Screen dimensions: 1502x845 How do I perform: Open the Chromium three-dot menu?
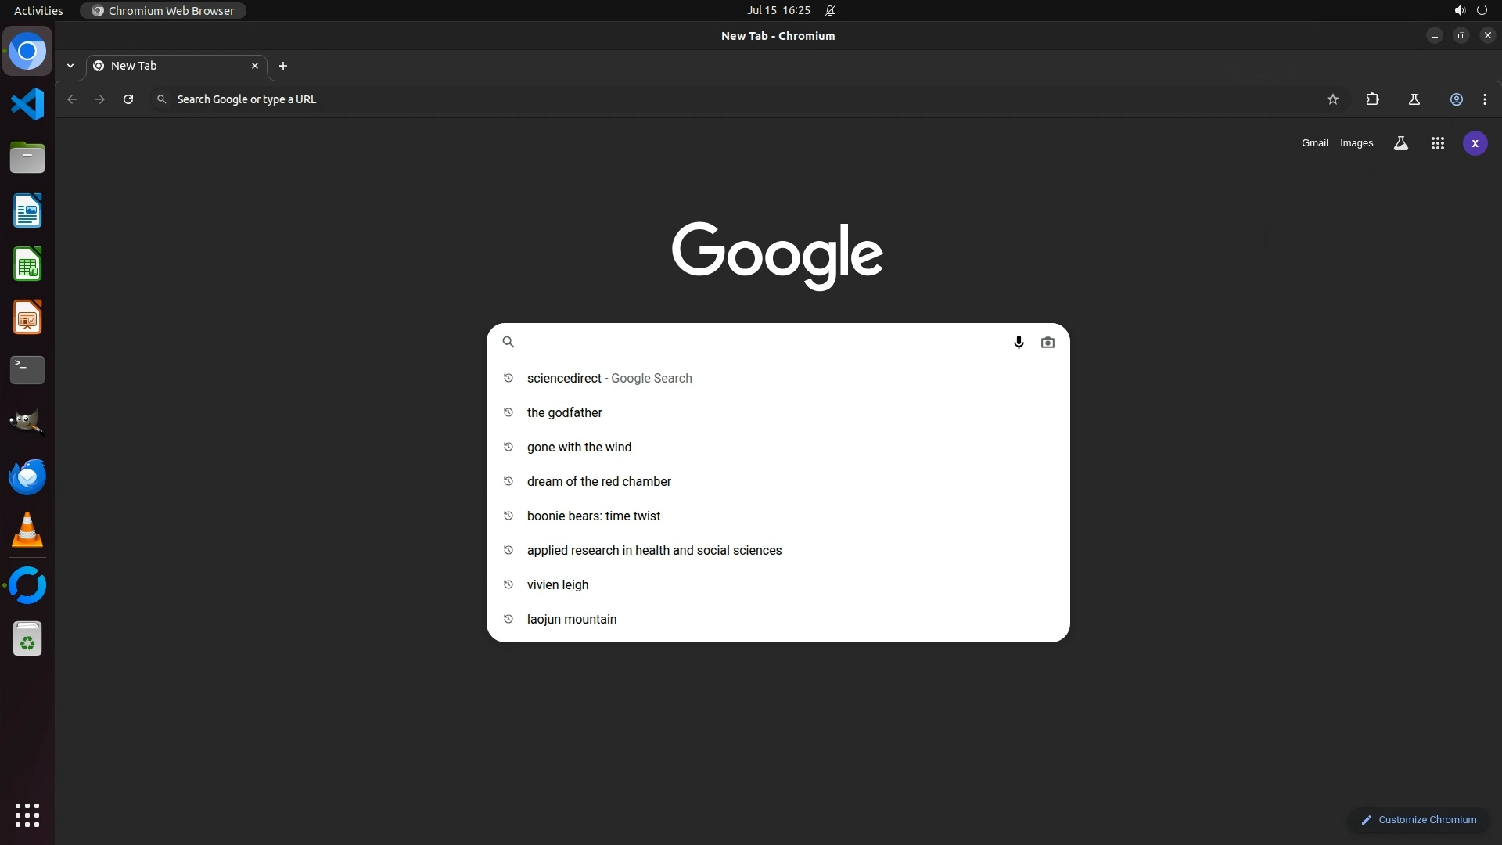pos(1485,99)
